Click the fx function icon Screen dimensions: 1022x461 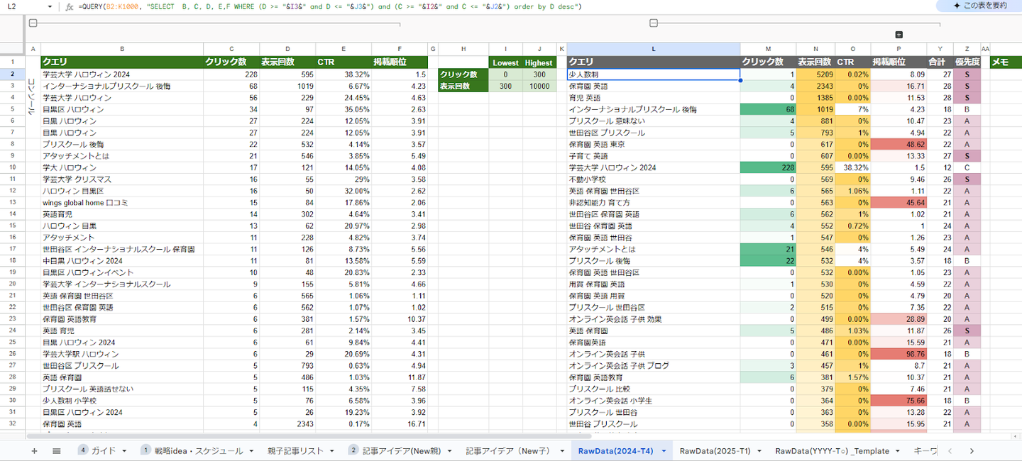pyautogui.click(x=69, y=6)
